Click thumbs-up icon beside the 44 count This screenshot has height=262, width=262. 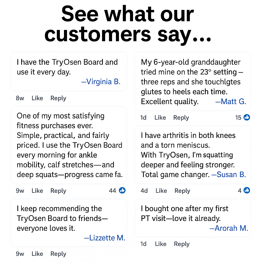tap(122, 190)
